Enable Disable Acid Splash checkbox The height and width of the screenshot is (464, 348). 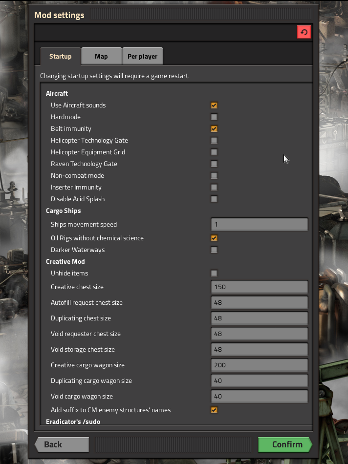tap(214, 199)
